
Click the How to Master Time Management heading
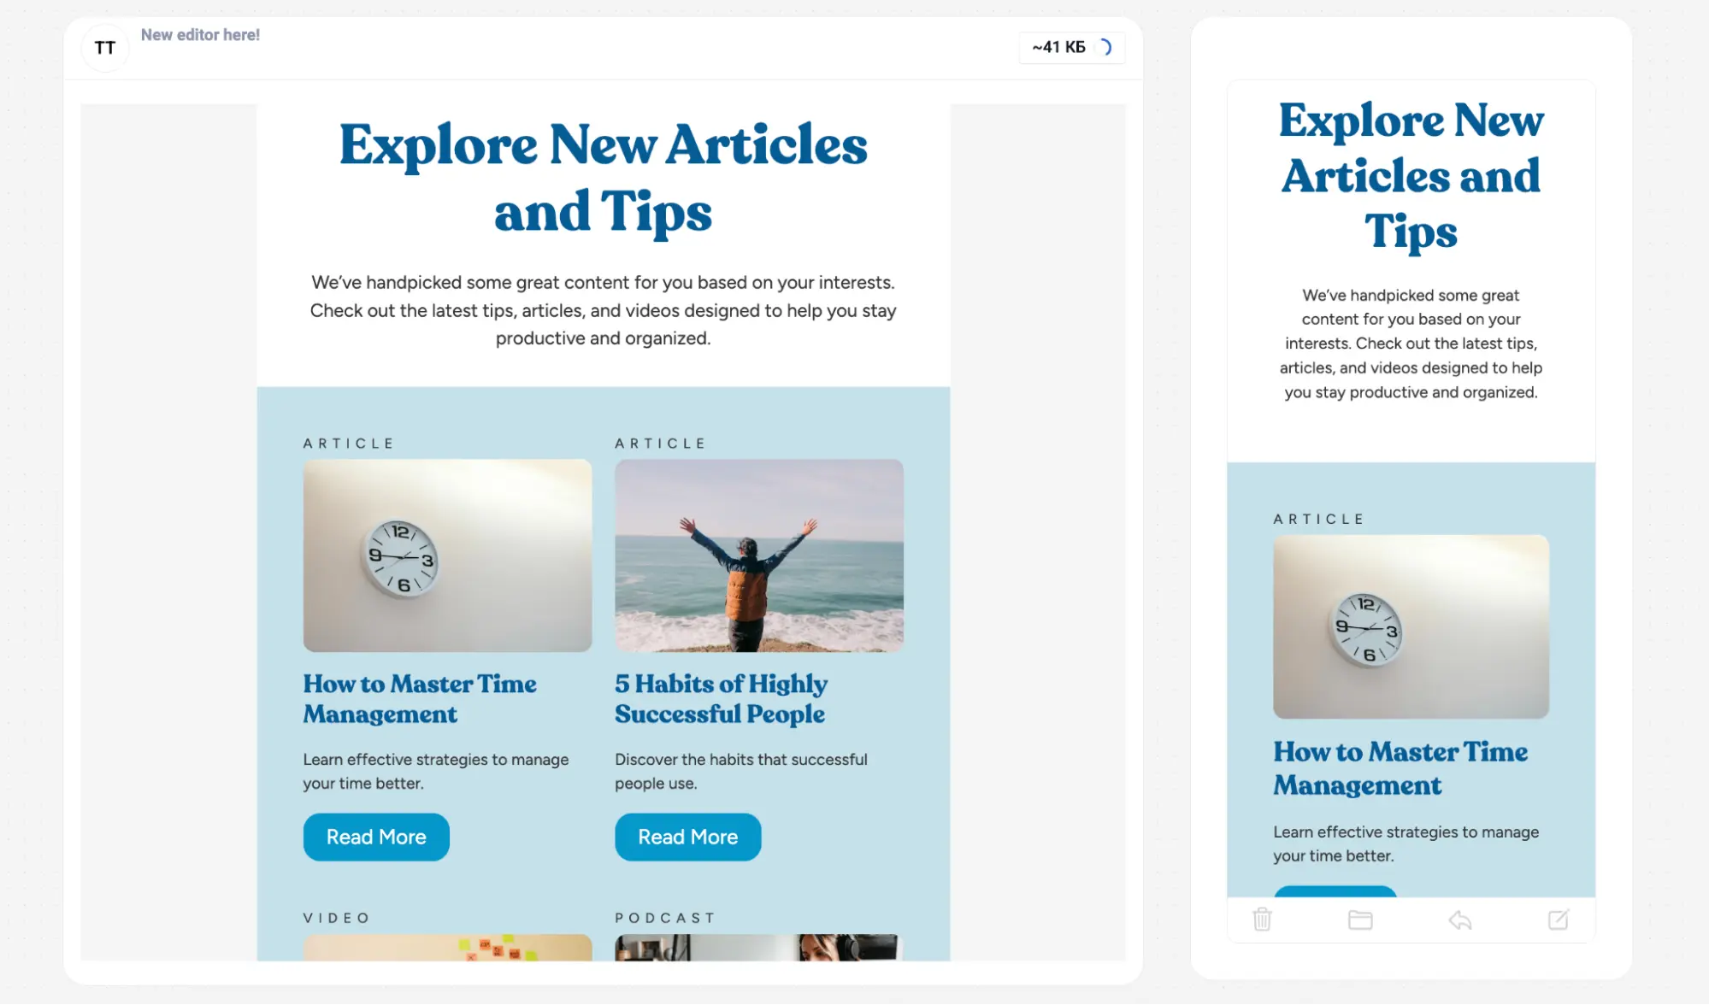tap(420, 698)
